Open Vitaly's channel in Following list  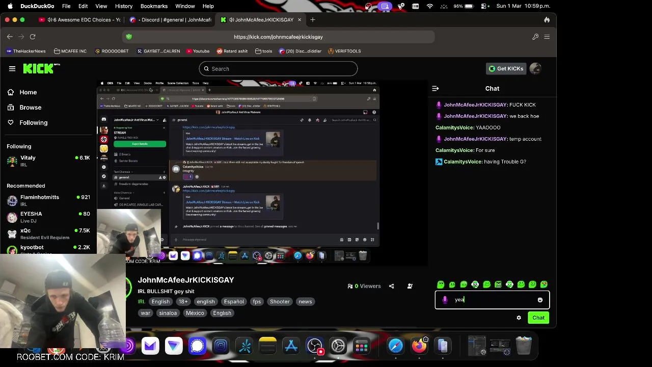48,161
